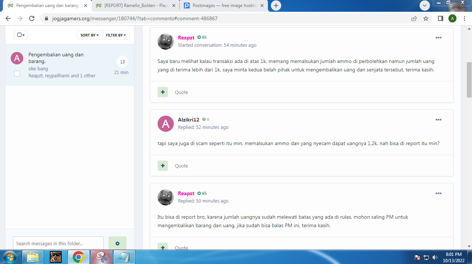Open a new browser tab
Screen dimensions: 472x264
pos(276,6)
